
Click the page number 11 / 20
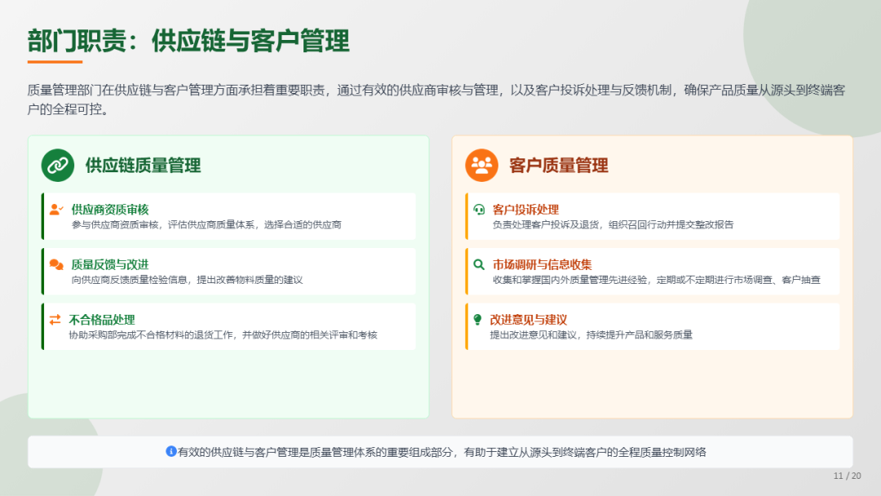(x=847, y=476)
